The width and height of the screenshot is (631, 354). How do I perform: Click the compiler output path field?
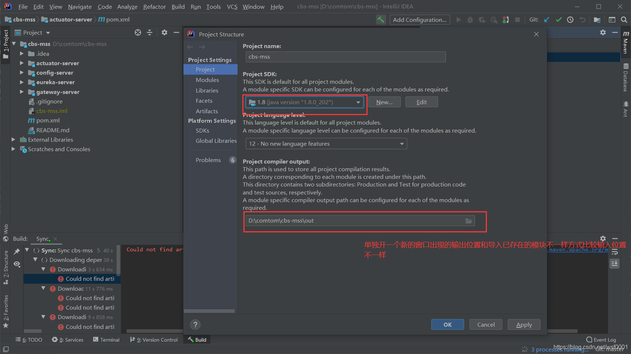pyautogui.click(x=360, y=221)
